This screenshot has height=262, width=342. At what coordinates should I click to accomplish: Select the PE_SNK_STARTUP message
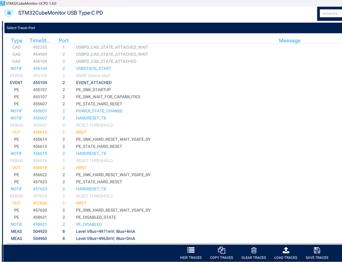tap(93, 90)
